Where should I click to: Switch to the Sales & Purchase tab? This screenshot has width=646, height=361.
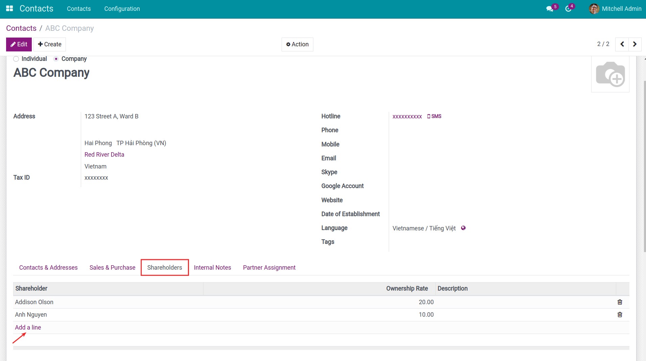click(x=112, y=267)
